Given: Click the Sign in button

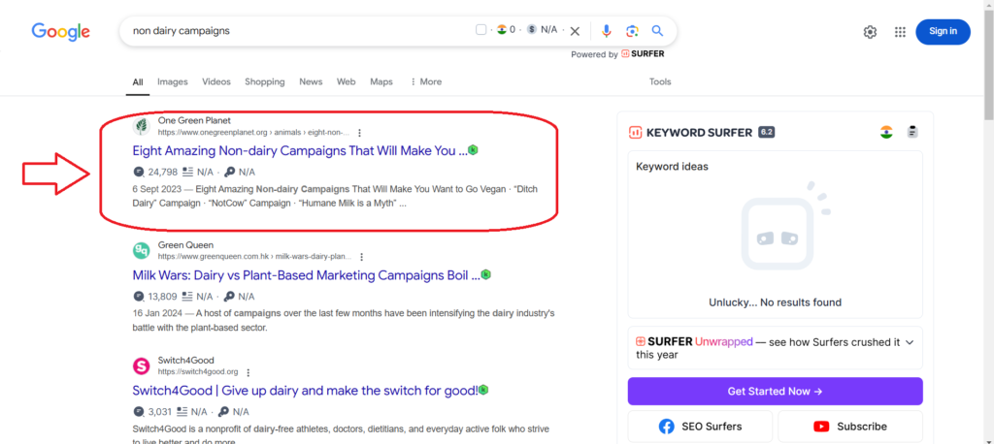Looking at the screenshot, I should 943,32.
